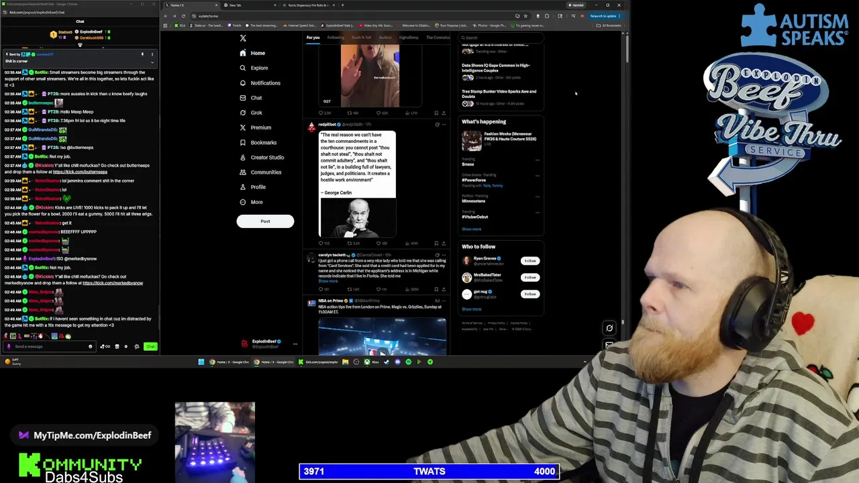Viewport: 859px width, 483px height.
Task: Open Notifications in the X sidebar
Action: tap(260, 83)
